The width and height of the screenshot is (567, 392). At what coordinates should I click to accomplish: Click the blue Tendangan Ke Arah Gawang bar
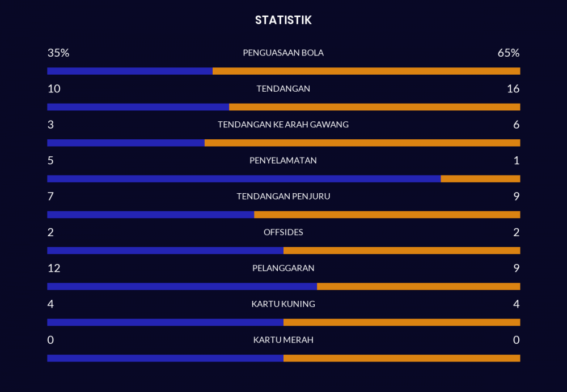coord(126,143)
